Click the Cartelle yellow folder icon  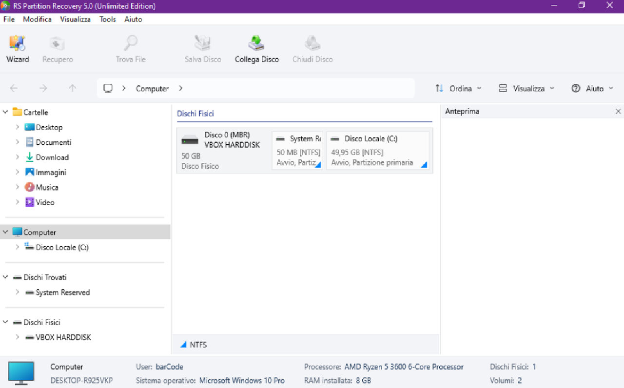tap(18, 112)
